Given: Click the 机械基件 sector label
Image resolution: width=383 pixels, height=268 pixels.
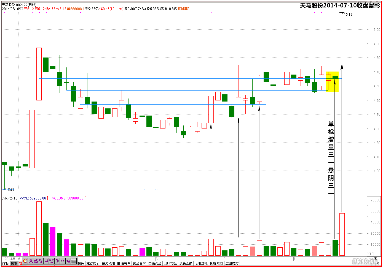Looking at the screenshot, I should tap(184, 9).
